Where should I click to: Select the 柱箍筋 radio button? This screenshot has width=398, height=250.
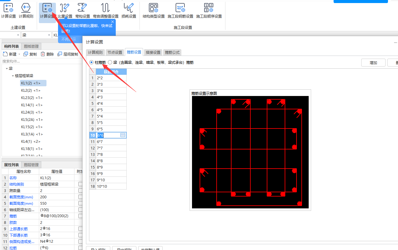92,63
